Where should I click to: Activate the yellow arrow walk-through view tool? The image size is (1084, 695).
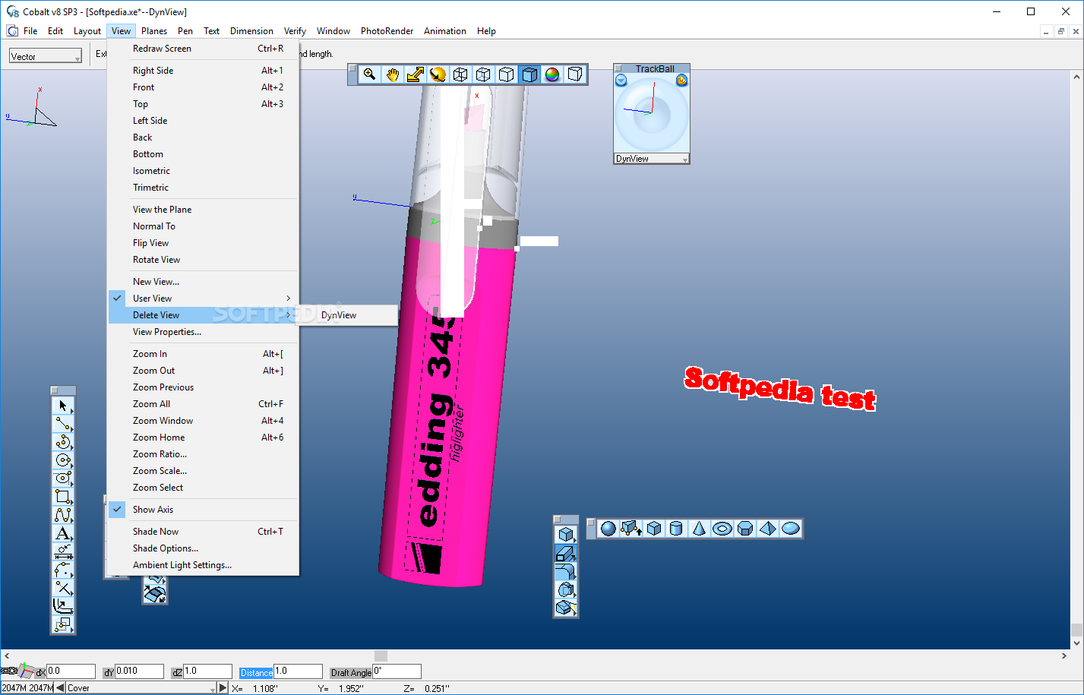(x=415, y=74)
